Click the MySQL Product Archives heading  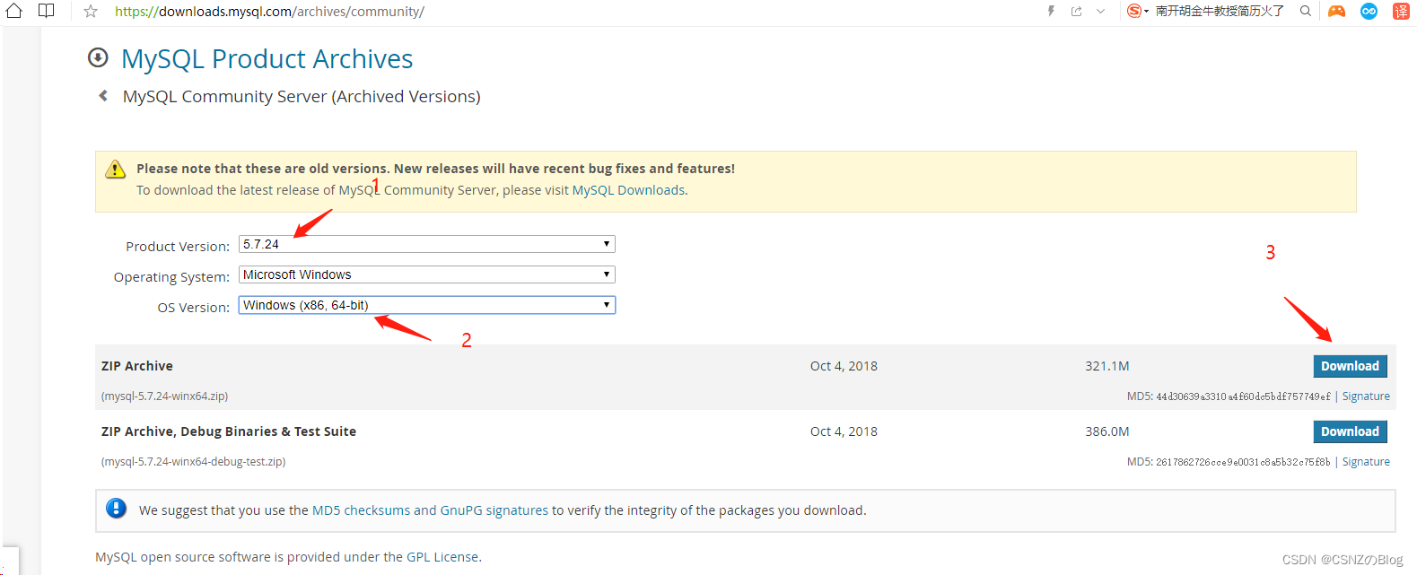click(x=267, y=59)
